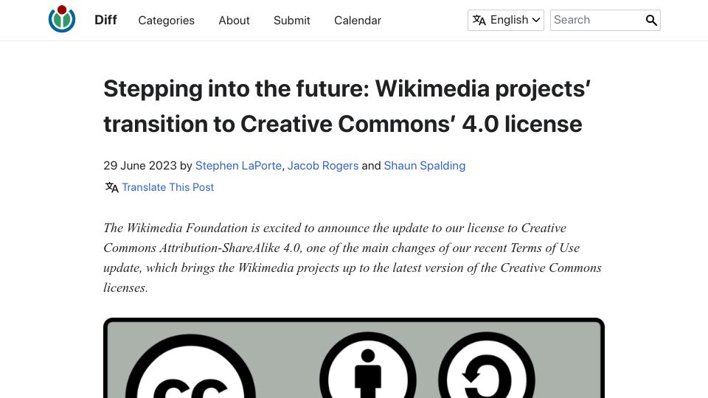Click the translate icon beside Translate This Post

[x=111, y=187]
